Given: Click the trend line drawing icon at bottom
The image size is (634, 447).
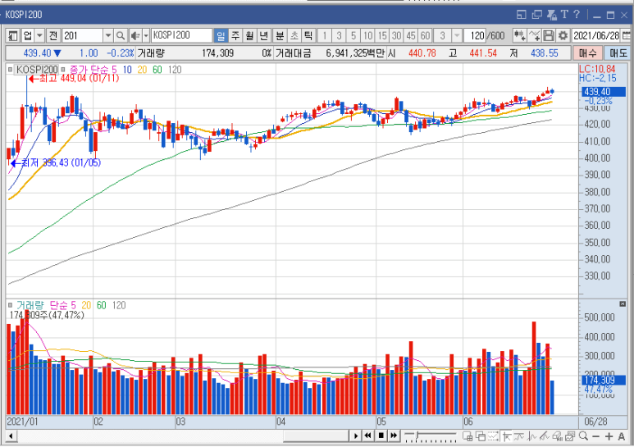Looking at the screenshot, I should tap(518, 436).
